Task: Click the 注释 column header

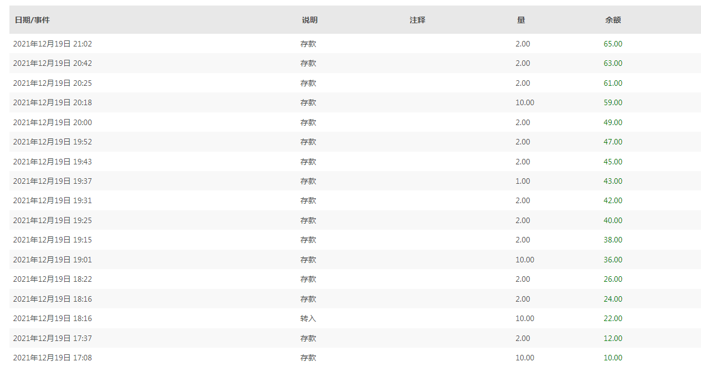Action: [417, 20]
